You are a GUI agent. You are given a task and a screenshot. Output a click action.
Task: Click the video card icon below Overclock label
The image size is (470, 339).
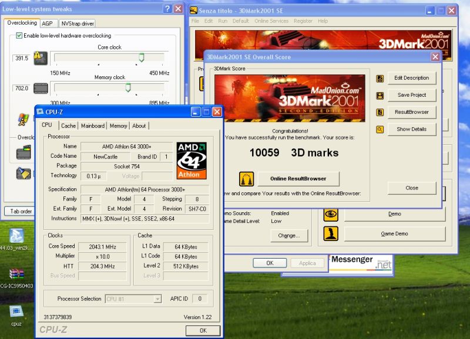point(23,152)
